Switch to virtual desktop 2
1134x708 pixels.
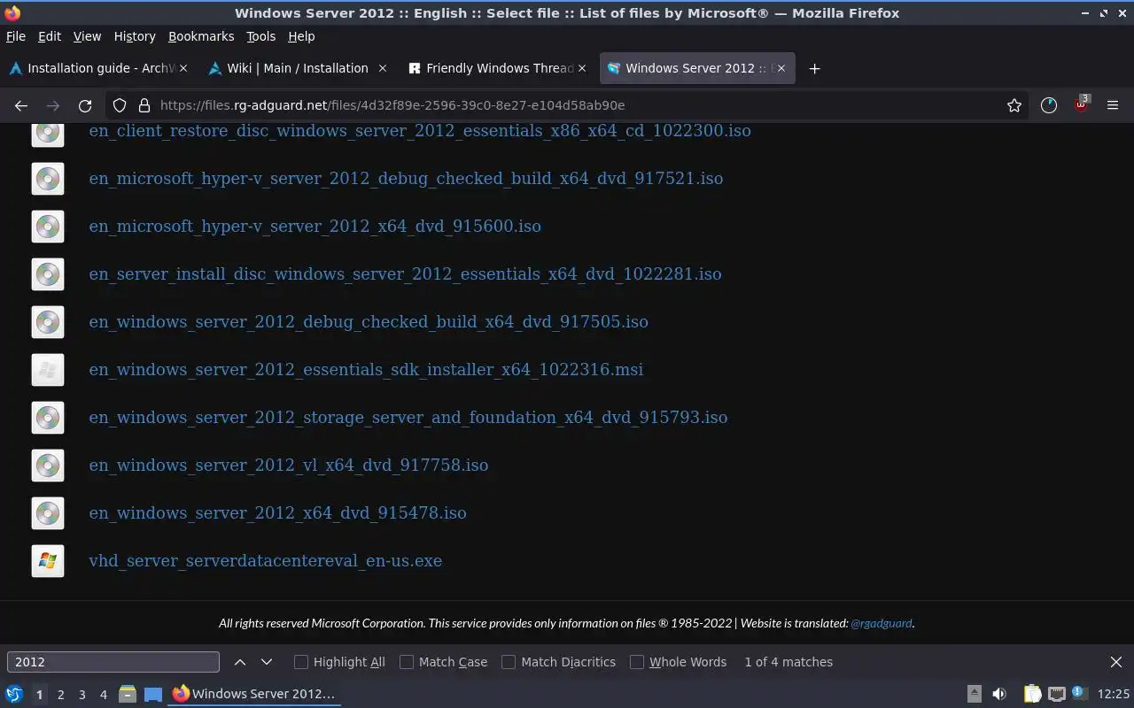coord(60,695)
